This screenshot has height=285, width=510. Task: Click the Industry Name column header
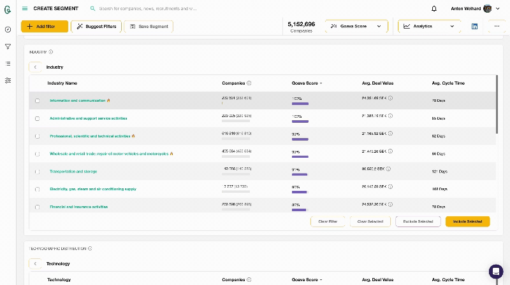pyautogui.click(x=62, y=83)
